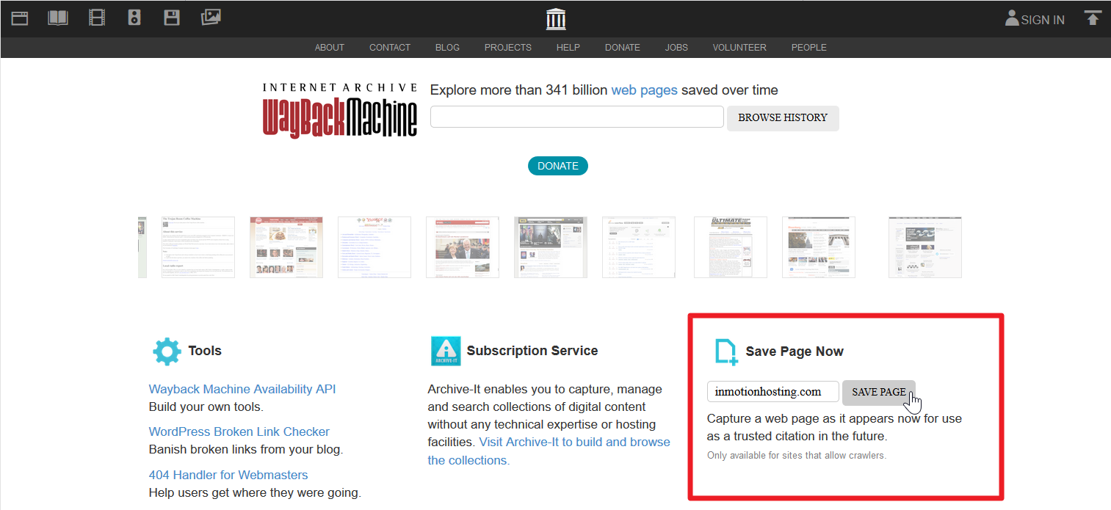Open the eighth news site thumbnail
This screenshot has width=1111, height=510.
819,247
